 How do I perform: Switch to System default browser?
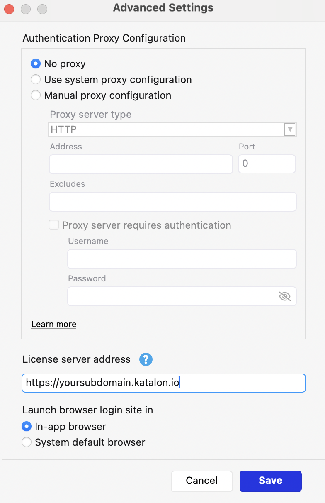(27, 442)
